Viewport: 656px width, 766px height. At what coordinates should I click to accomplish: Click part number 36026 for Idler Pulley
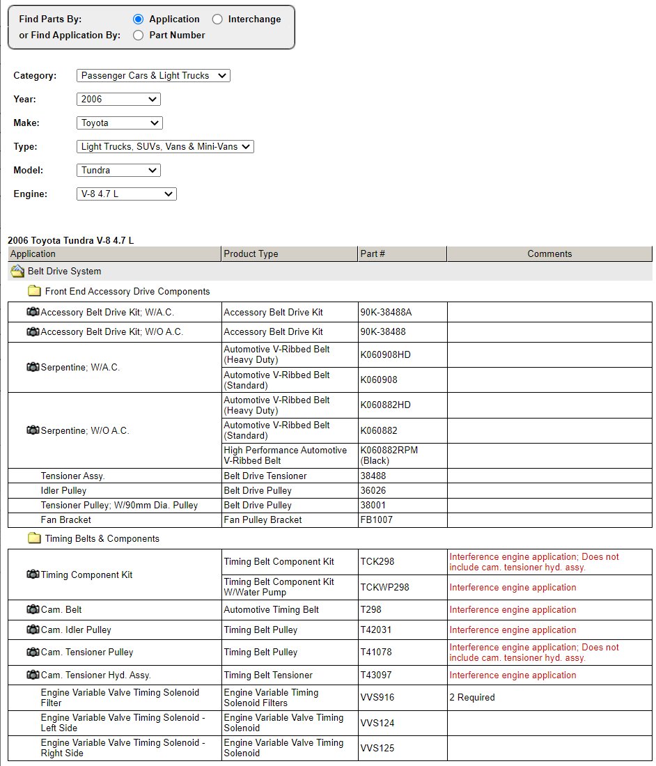pyautogui.click(x=373, y=490)
